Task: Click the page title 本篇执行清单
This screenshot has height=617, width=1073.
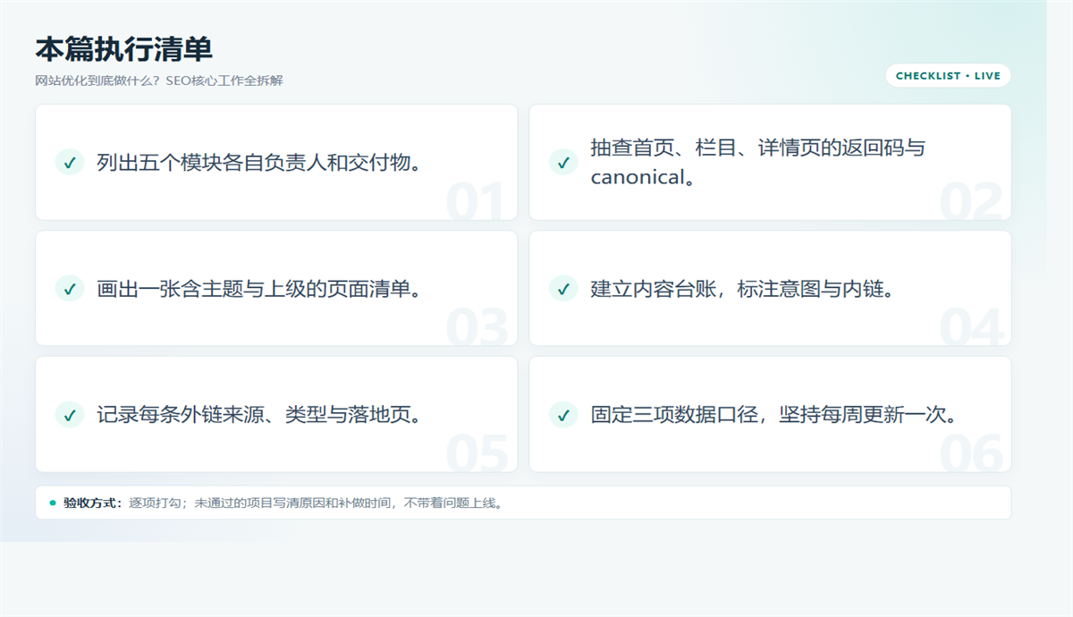Action: (123, 49)
